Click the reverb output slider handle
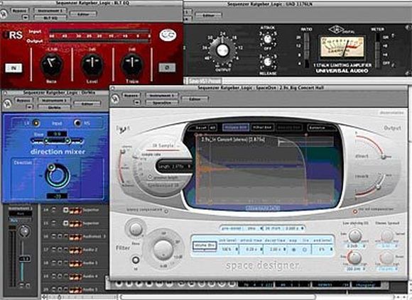412x300 pixels. (x=379, y=187)
